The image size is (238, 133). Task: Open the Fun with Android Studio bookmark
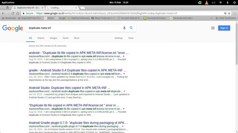click(129, 18)
